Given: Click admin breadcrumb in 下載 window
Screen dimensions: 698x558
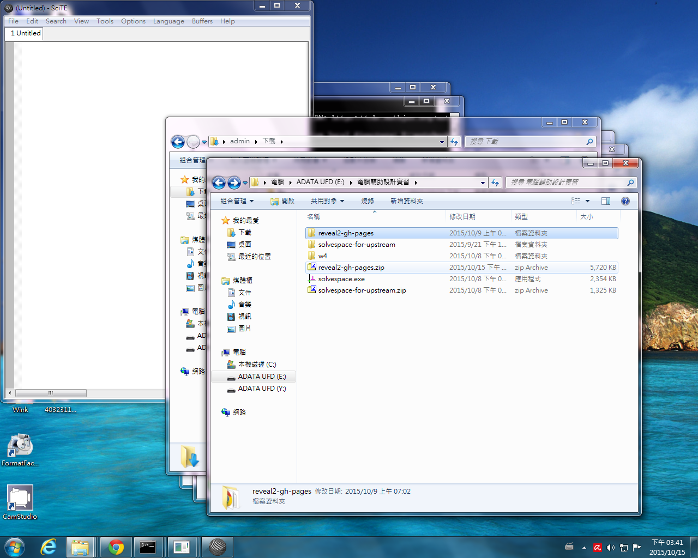Looking at the screenshot, I should [x=240, y=141].
